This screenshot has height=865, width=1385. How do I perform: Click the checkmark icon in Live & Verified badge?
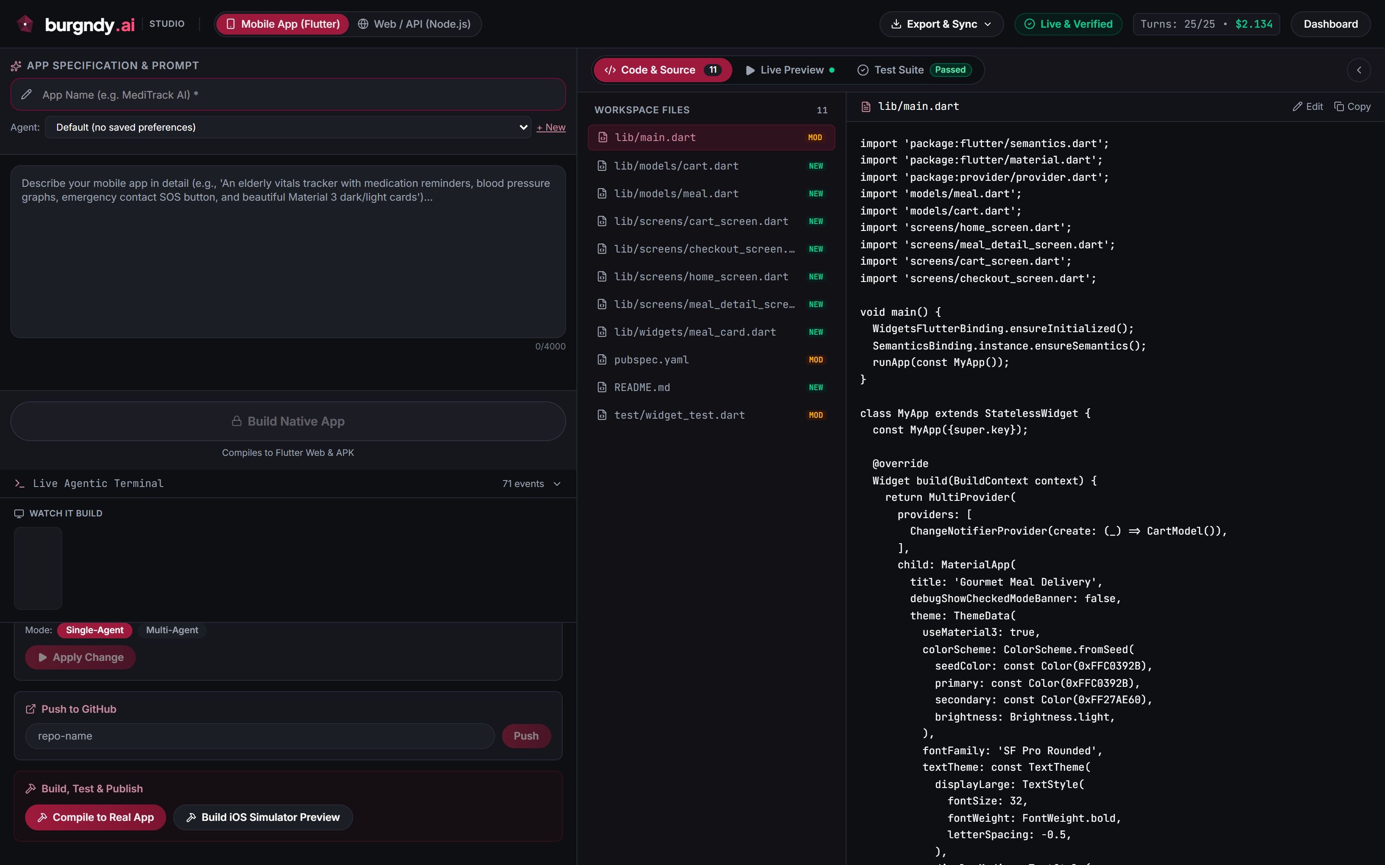1029,24
